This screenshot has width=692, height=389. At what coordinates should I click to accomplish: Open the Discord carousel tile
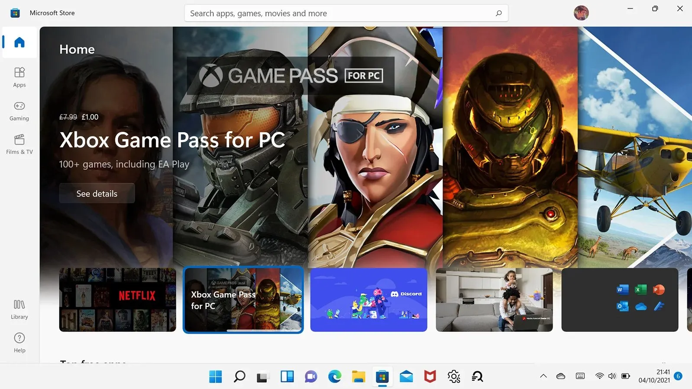click(x=369, y=300)
